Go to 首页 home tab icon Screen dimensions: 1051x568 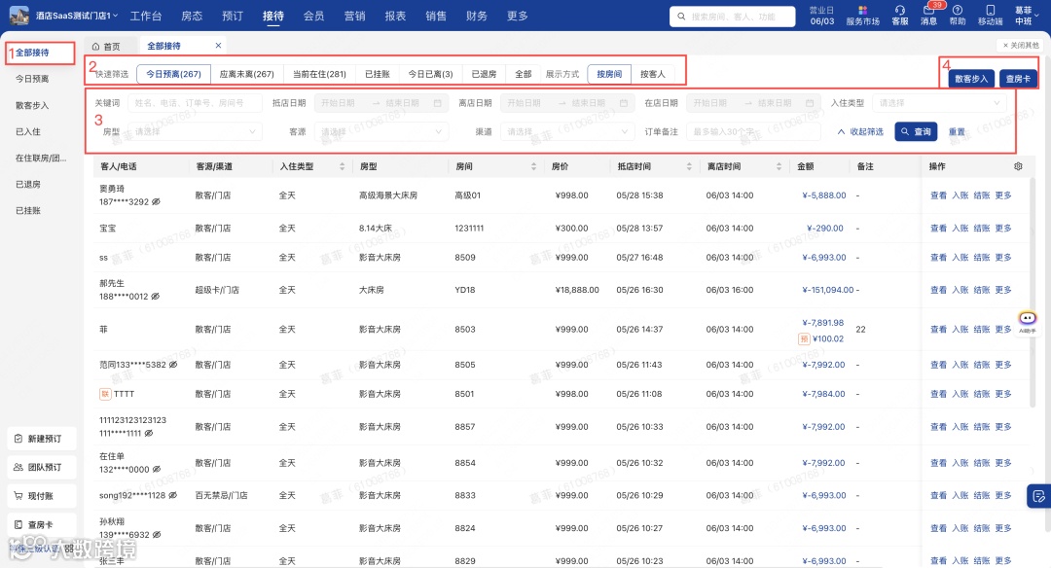click(95, 47)
